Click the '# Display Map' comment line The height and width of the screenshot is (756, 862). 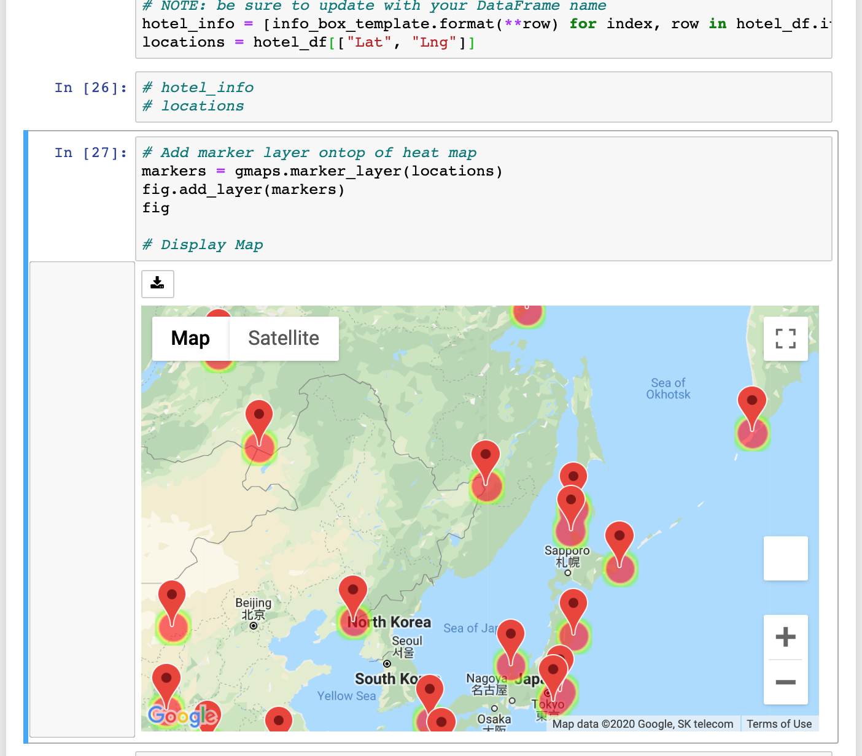(x=203, y=245)
